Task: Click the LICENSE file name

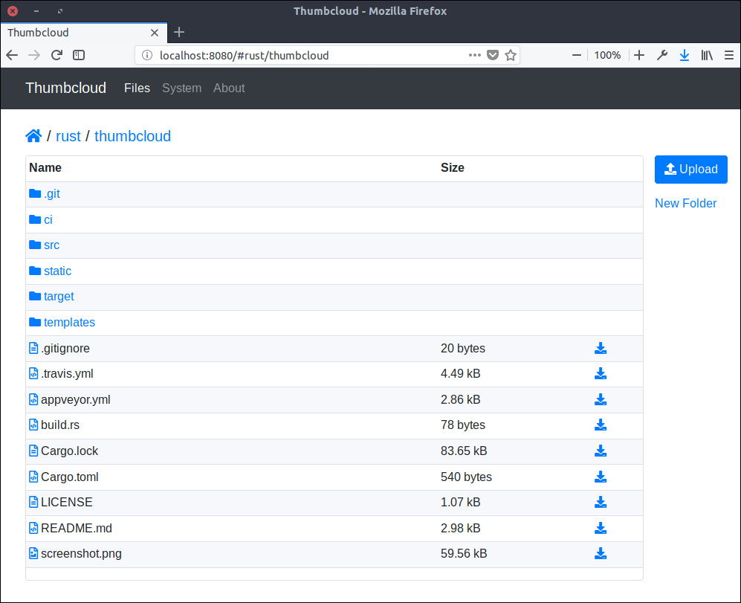Action: 67,502
